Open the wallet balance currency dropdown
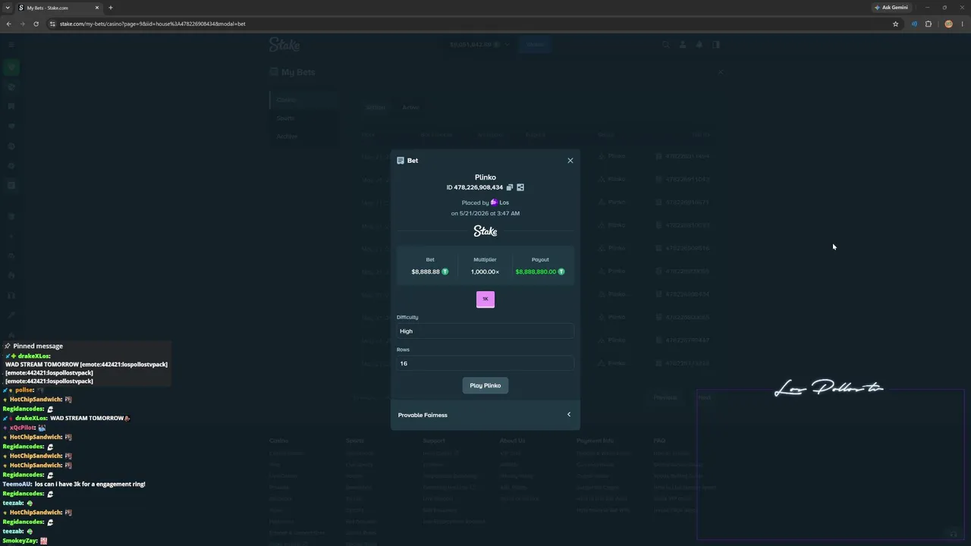 coord(479,45)
